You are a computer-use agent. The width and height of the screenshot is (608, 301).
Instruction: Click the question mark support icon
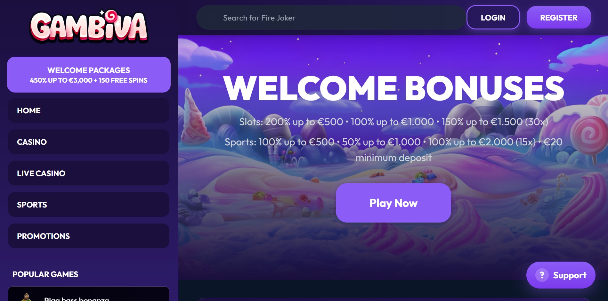542,275
